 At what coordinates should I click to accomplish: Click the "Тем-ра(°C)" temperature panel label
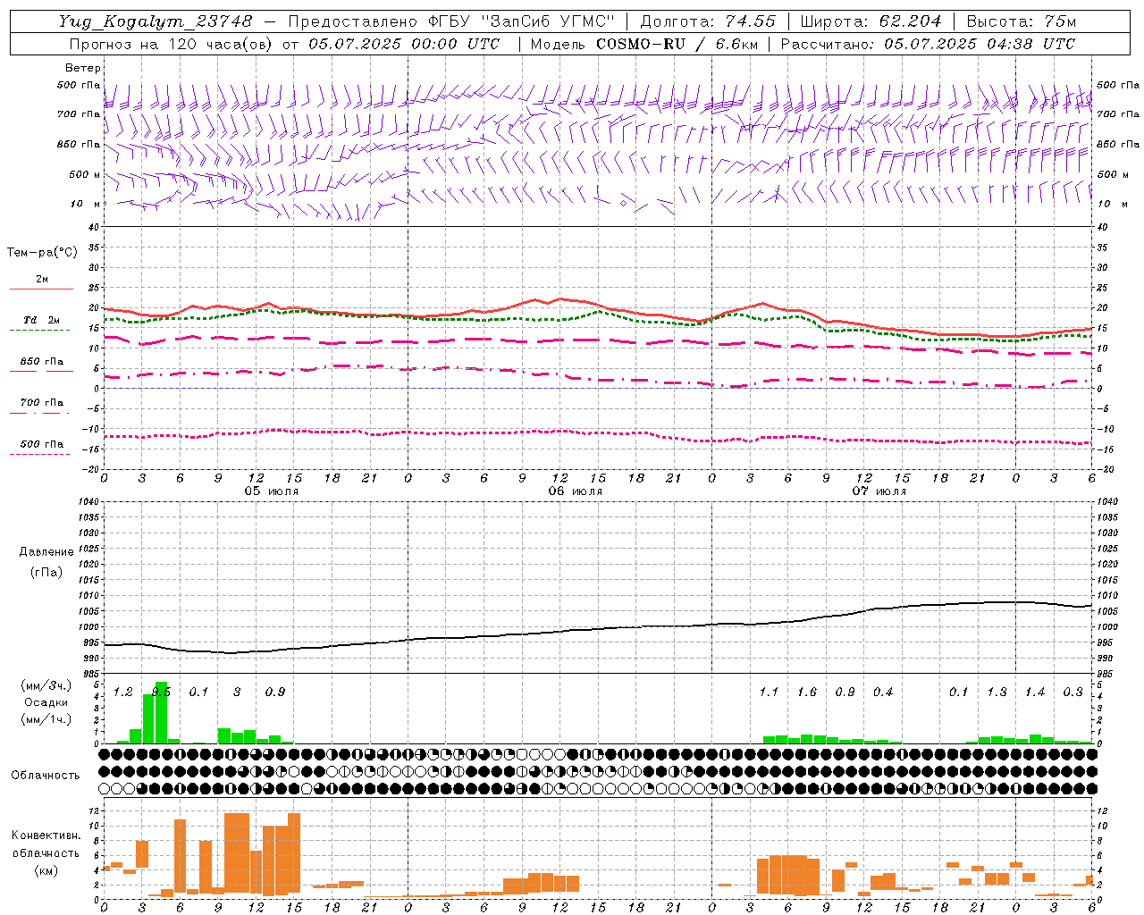click(42, 253)
